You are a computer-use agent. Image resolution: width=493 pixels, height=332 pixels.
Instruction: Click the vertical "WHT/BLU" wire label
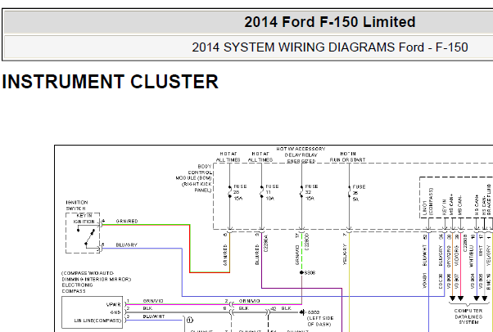tap(472, 256)
